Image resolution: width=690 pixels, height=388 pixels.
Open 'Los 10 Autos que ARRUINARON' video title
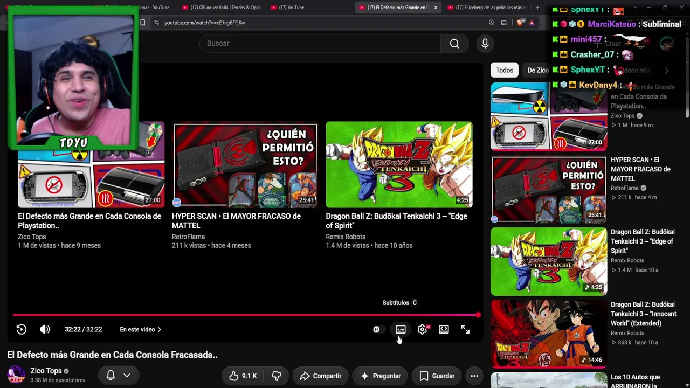click(x=635, y=381)
